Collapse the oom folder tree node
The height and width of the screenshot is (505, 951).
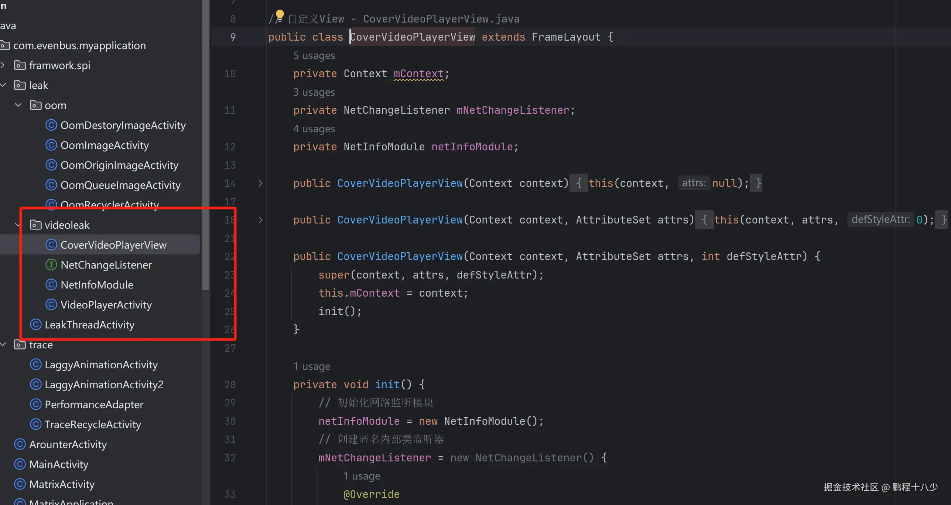[x=18, y=105]
